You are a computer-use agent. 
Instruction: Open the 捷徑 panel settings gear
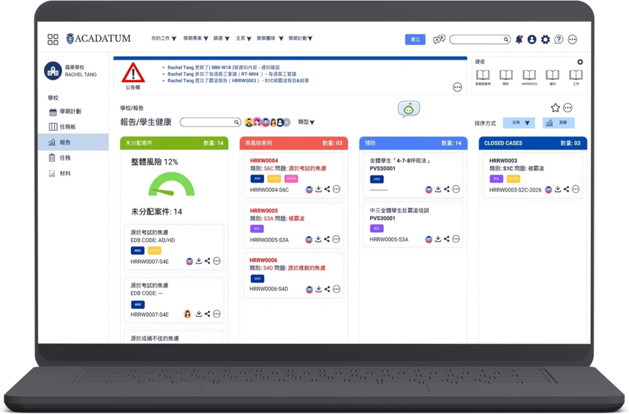580,62
